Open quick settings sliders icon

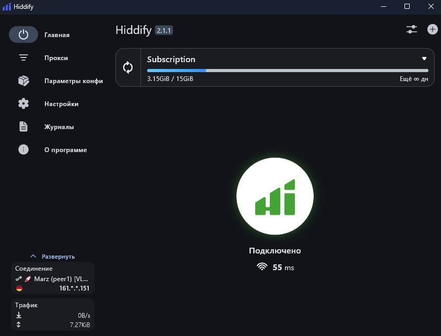point(412,30)
